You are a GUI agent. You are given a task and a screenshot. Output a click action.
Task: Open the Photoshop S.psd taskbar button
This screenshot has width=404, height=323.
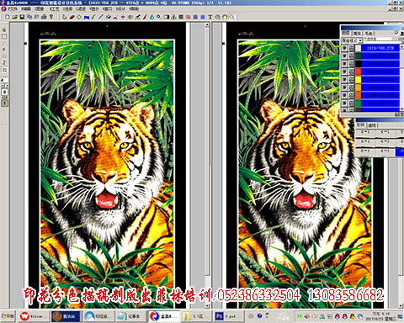click(229, 316)
